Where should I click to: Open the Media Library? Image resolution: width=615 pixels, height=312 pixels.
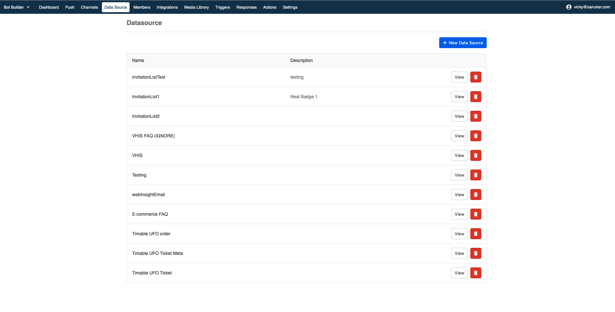point(196,7)
